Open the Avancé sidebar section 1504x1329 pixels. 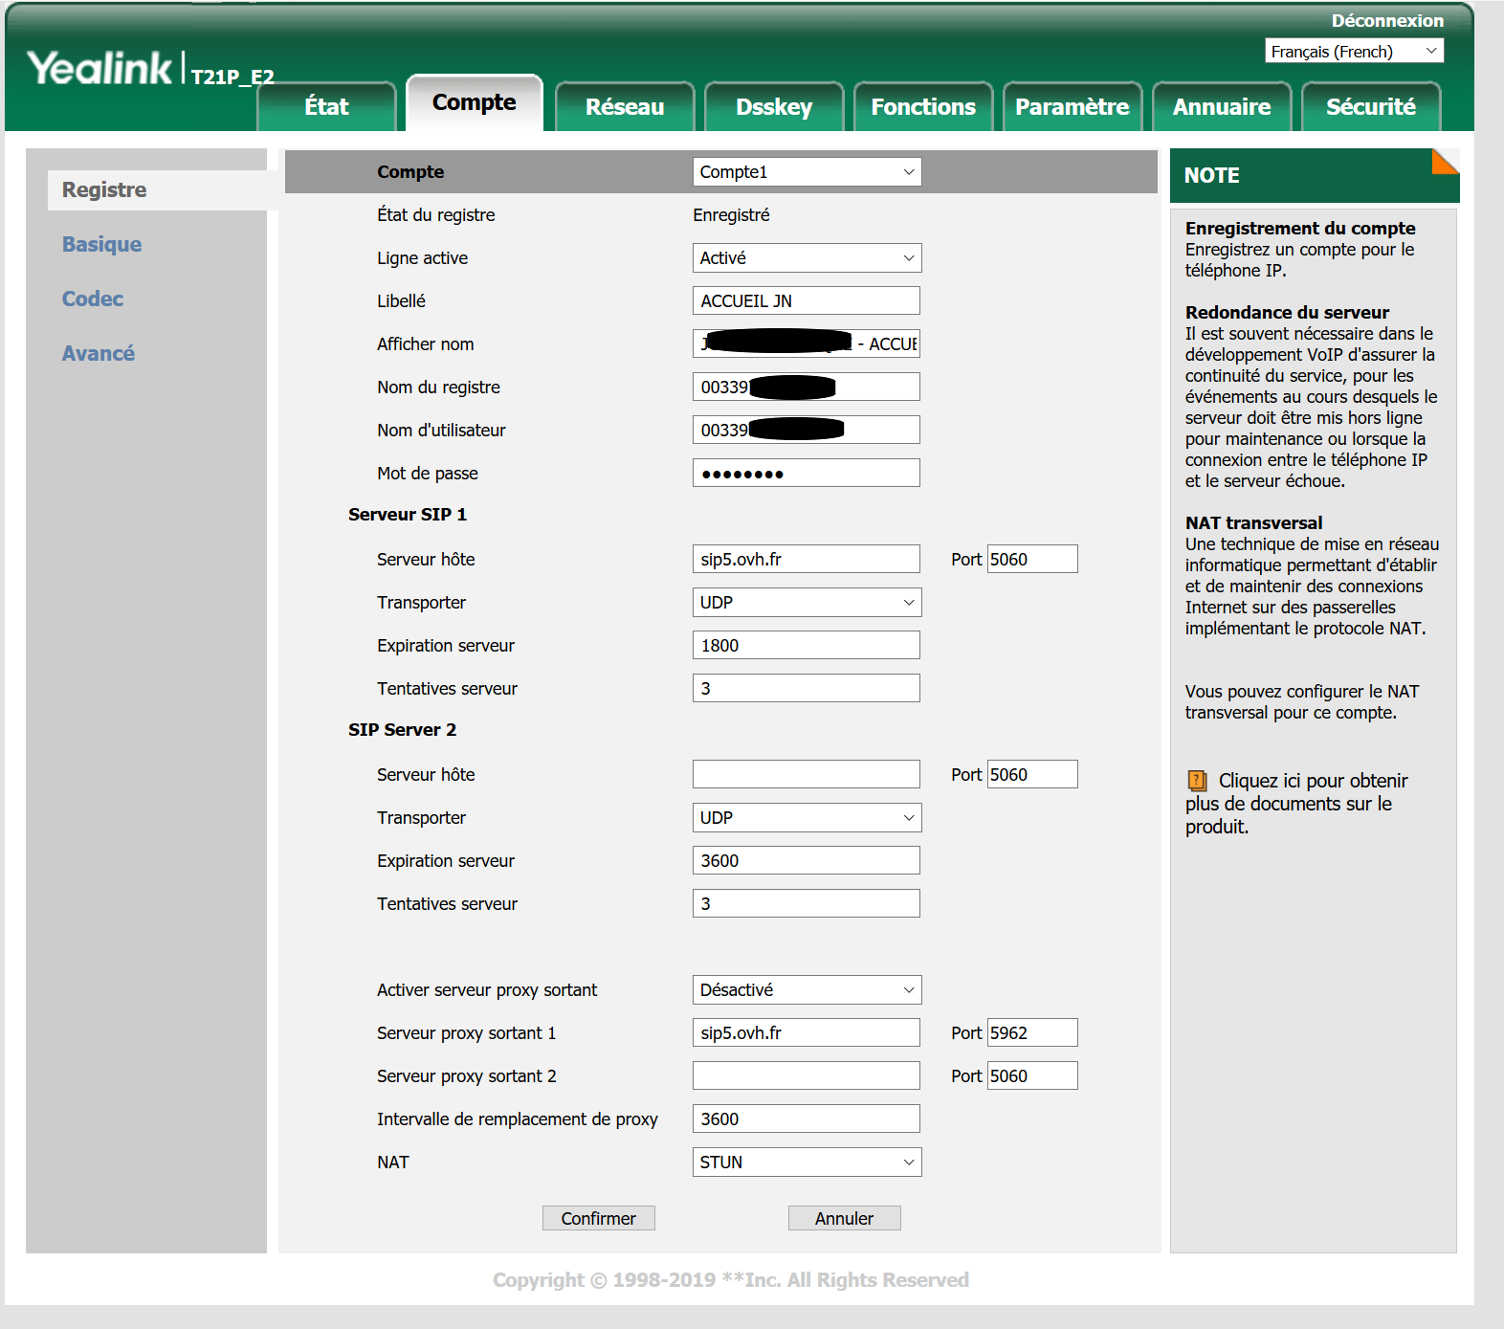(x=99, y=353)
